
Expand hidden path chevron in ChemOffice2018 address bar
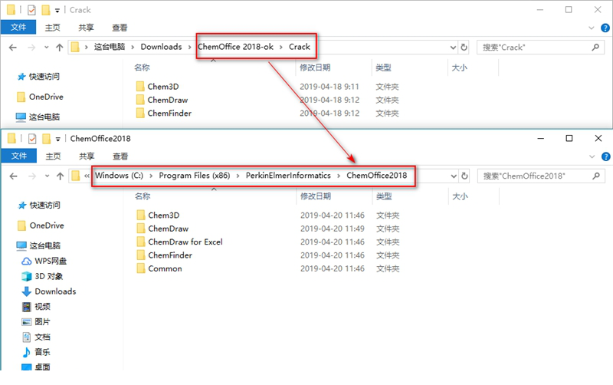87,176
